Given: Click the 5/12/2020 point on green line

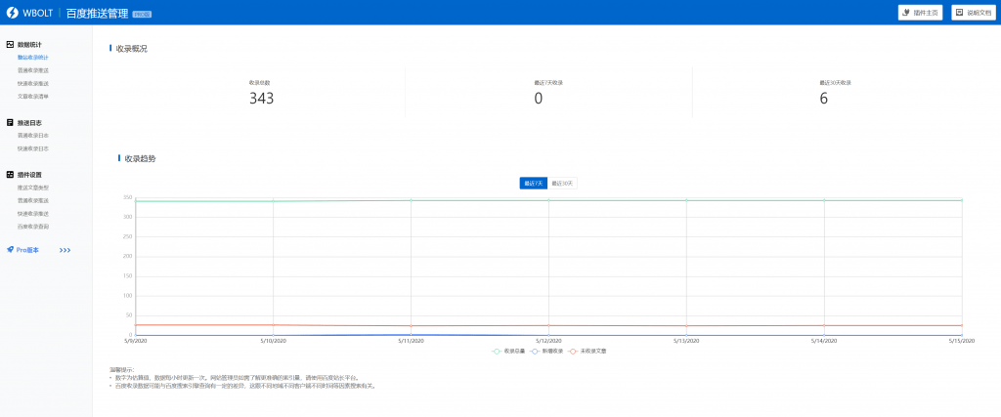Looking at the screenshot, I should click(548, 201).
